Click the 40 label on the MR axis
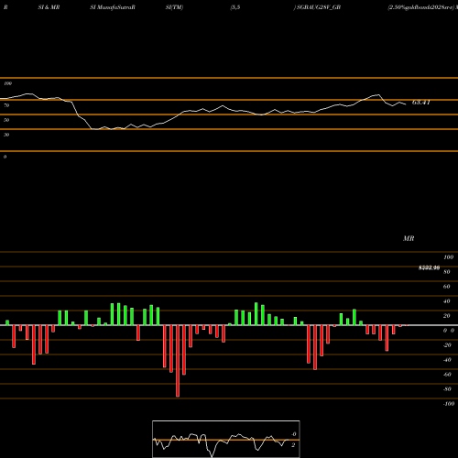The image size is (458, 458). click(447, 301)
